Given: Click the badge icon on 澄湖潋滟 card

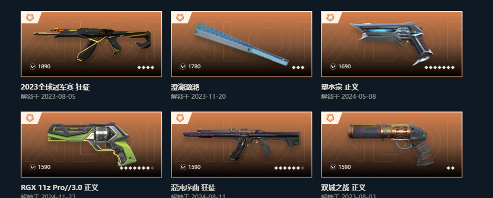Looking at the screenshot, I should (180, 18).
